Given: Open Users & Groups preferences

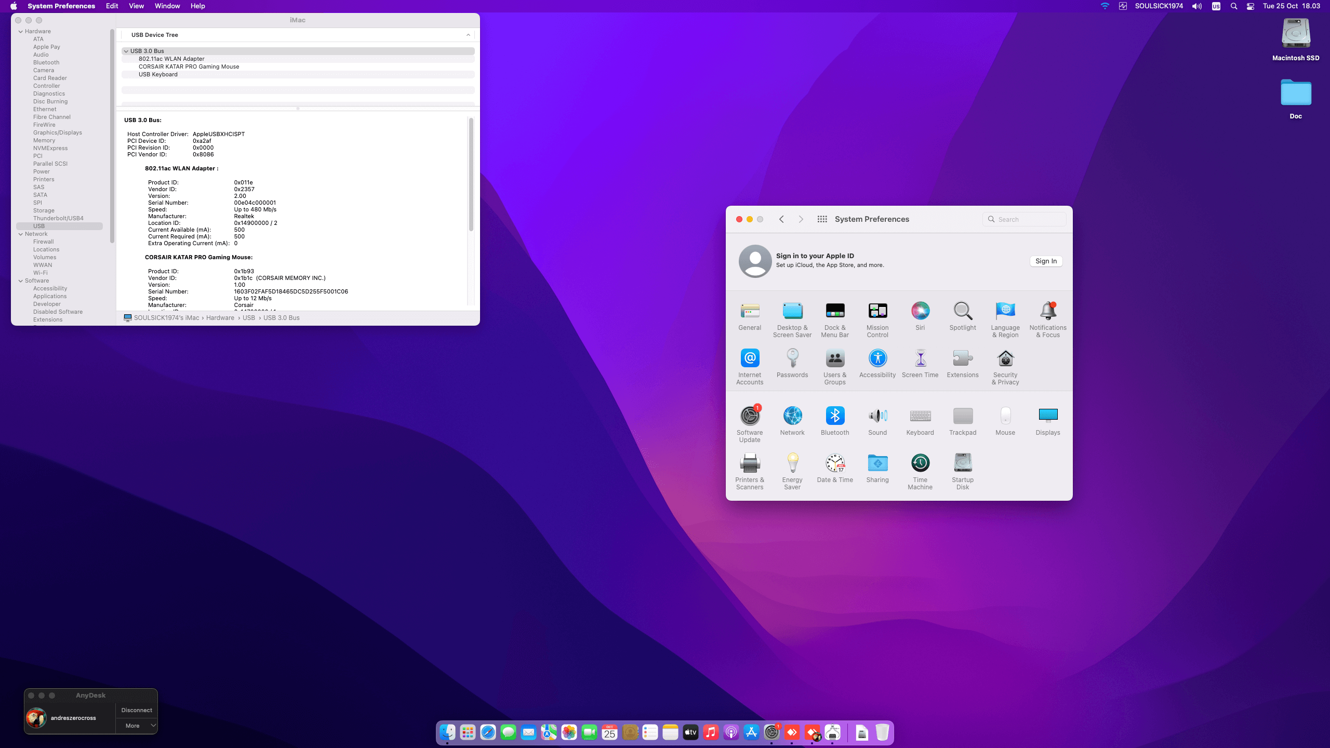Looking at the screenshot, I should pyautogui.click(x=835, y=367).
